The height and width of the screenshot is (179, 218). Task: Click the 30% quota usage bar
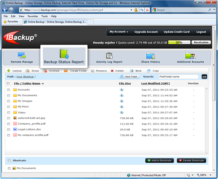[x=179, y=42]
